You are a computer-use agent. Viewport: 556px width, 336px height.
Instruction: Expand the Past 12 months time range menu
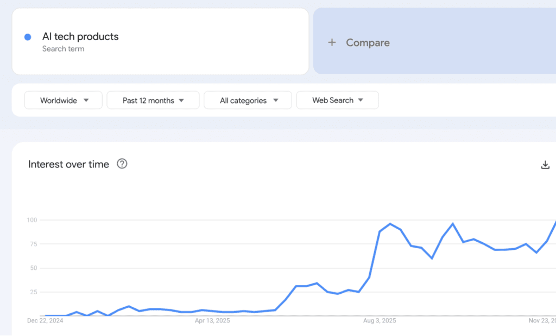pyautogui.click(x=153, y=100)
